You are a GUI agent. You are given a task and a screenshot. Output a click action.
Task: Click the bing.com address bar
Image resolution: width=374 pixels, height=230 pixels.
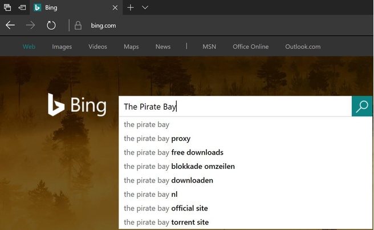pos(103,26)
